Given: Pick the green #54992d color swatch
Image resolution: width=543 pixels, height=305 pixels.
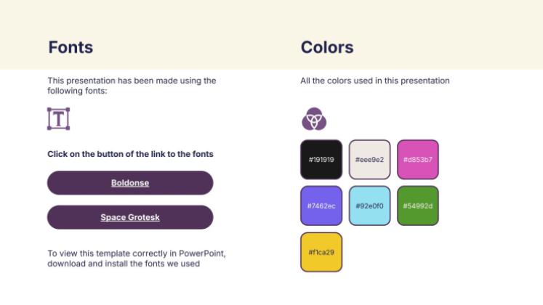Looking at the screenshot, I should [x=418, y=206].
